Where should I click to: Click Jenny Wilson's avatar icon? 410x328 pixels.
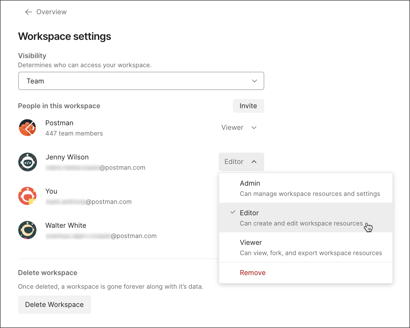click(x=28, y=162)
